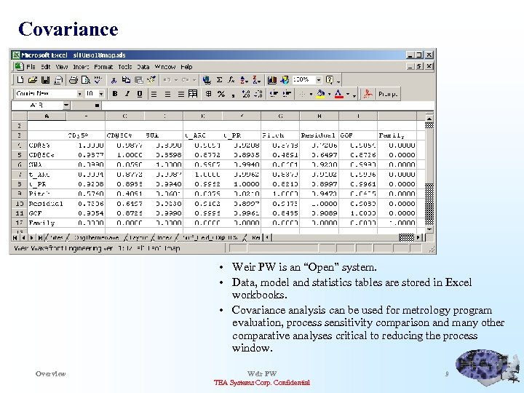Screen dimensions: 524x393
Task: Click the Office Assistant help icon
Action: pos(329,80)
